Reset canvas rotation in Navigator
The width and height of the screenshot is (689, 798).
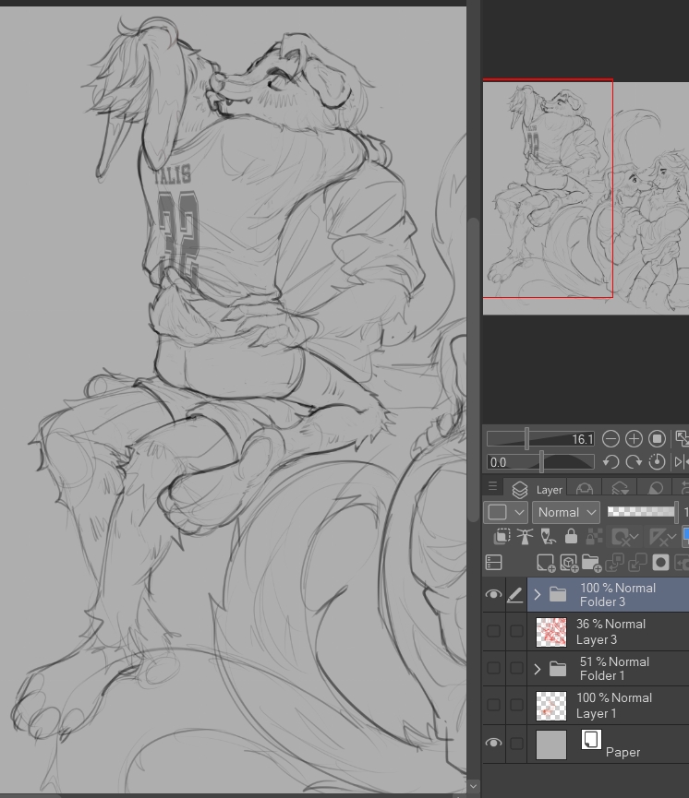(658, 462)
